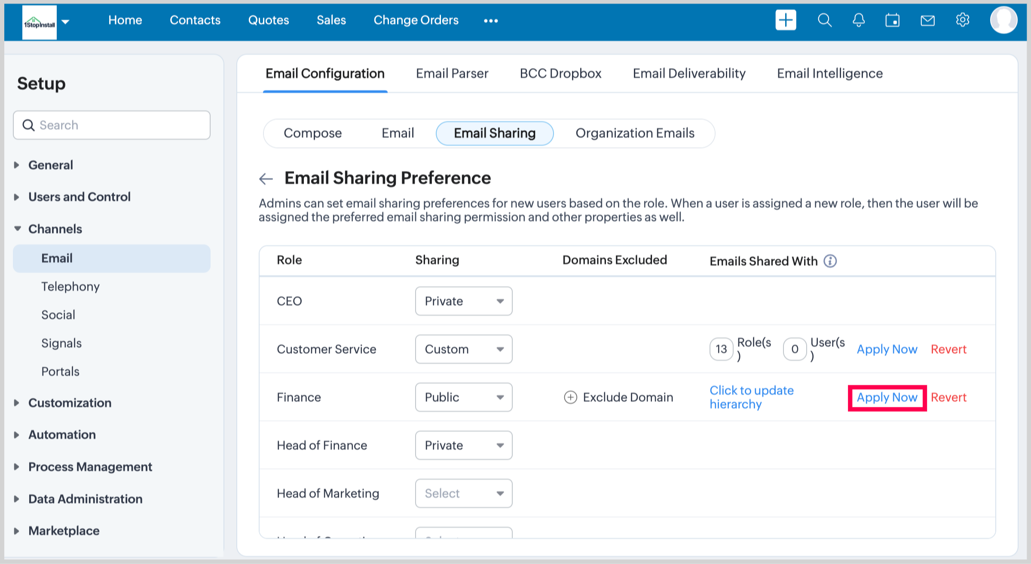Click the plus create-new icon
The width and height of the screenshot is (1031, 564).
785,20
